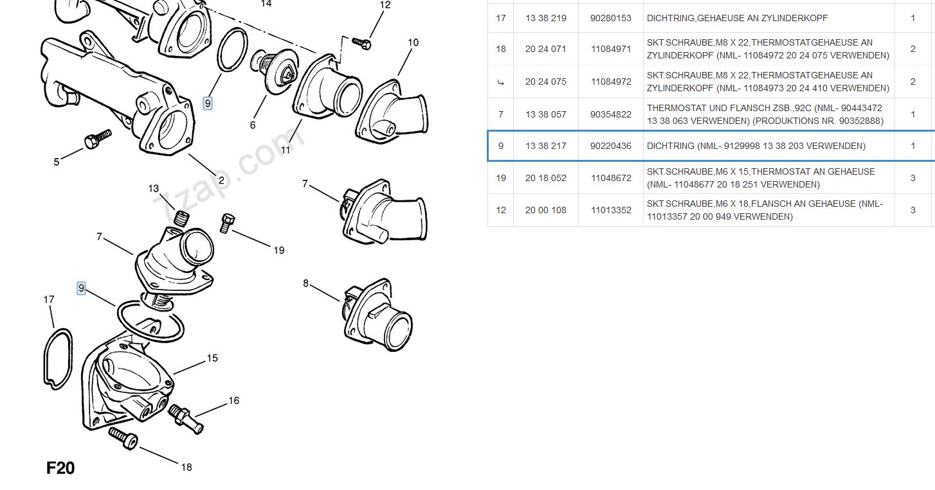Click callout 15 beside lower housing
This screenshot has height=490, width=935.
(212, 358)
